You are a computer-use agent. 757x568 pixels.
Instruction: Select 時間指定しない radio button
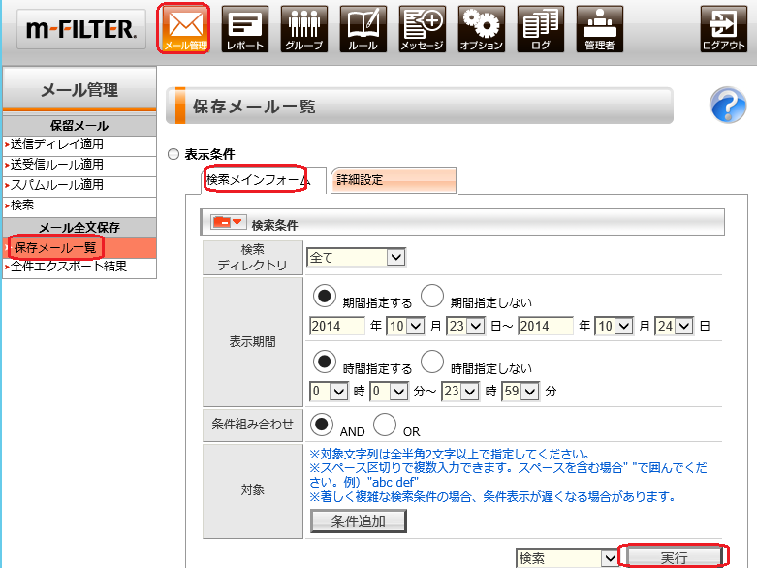tap(433, 363)
